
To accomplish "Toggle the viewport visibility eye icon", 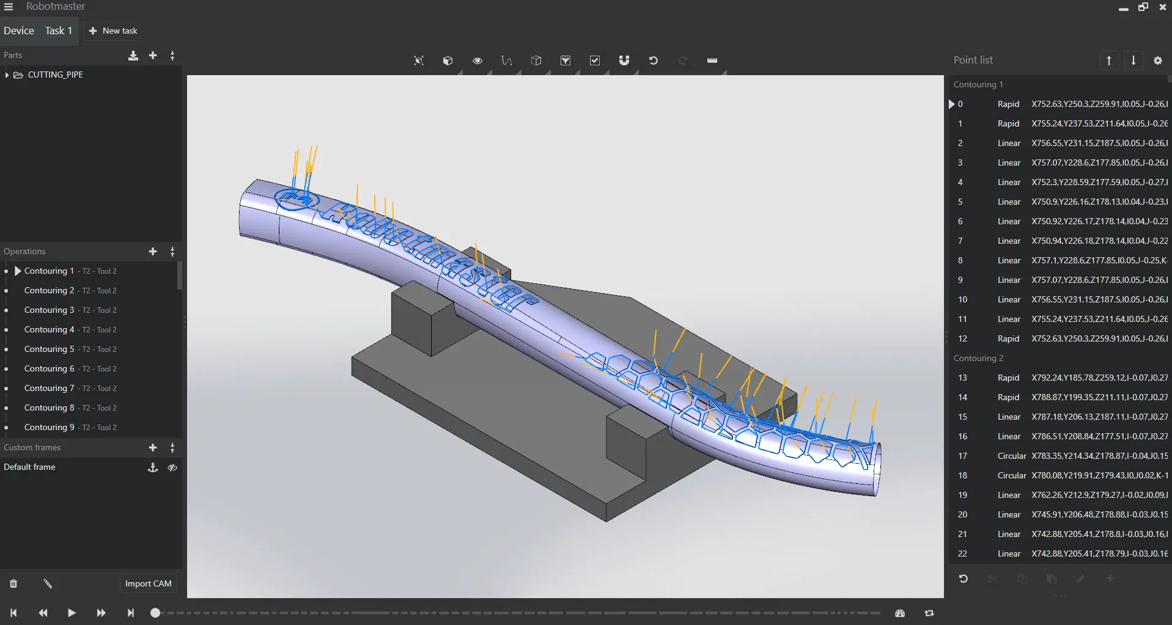I will tap(477, 60).
